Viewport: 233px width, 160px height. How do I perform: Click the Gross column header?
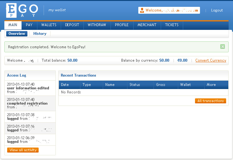[x=161, y=85]
